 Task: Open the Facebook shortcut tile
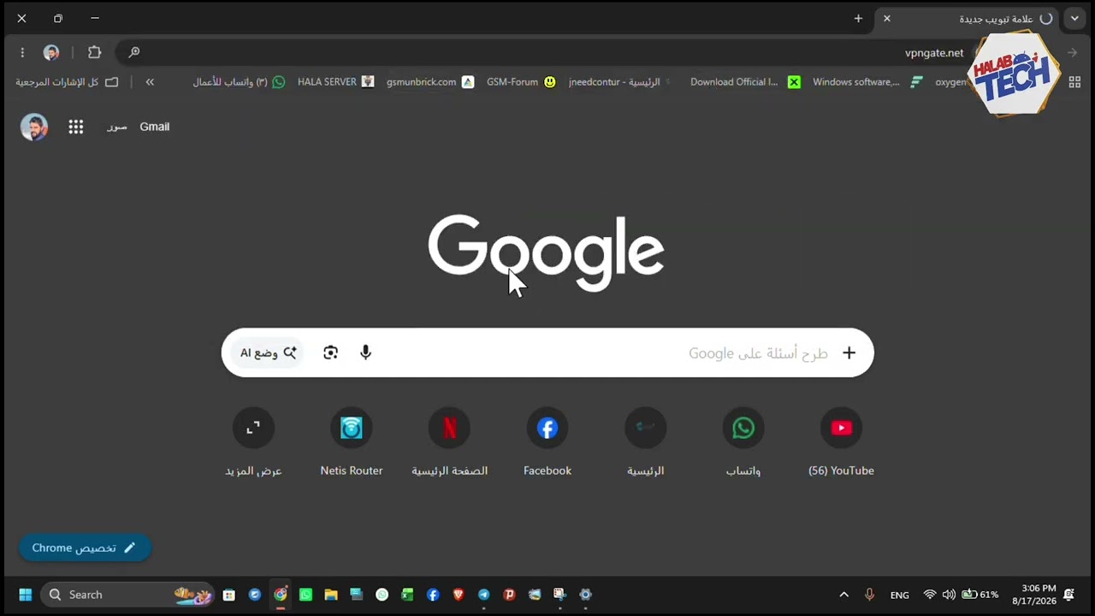point(547,442)
